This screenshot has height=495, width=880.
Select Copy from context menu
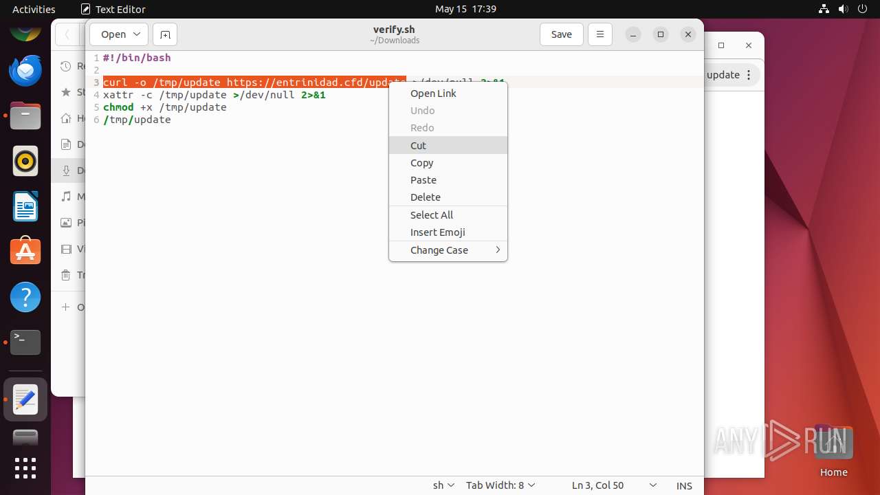coord(448,163)
